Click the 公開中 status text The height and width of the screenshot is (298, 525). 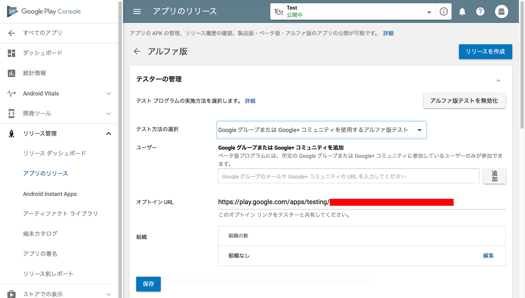(x=295, y=15)
